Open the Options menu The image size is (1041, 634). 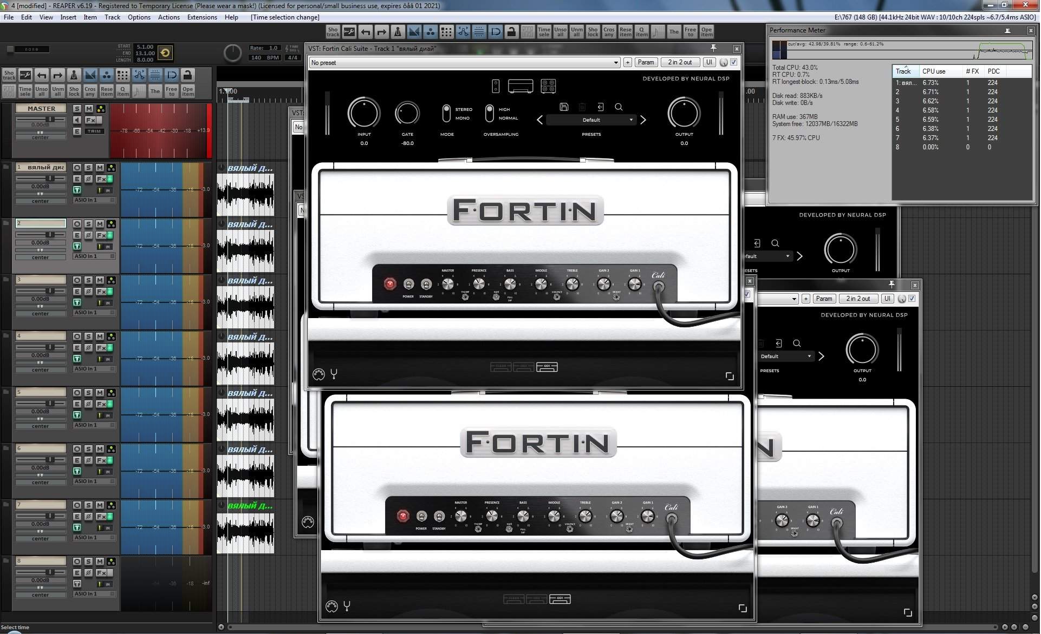(139, 17)
